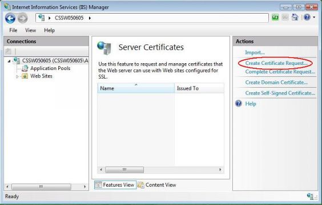Maximize the IIS Manager window
The image size is (322, 205).
pyautogui.click(x=299, y=7)
